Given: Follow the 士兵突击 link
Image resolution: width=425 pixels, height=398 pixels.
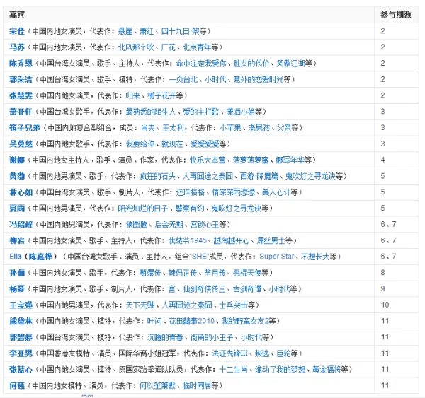Looking at the screenshot, I should 234,305.
